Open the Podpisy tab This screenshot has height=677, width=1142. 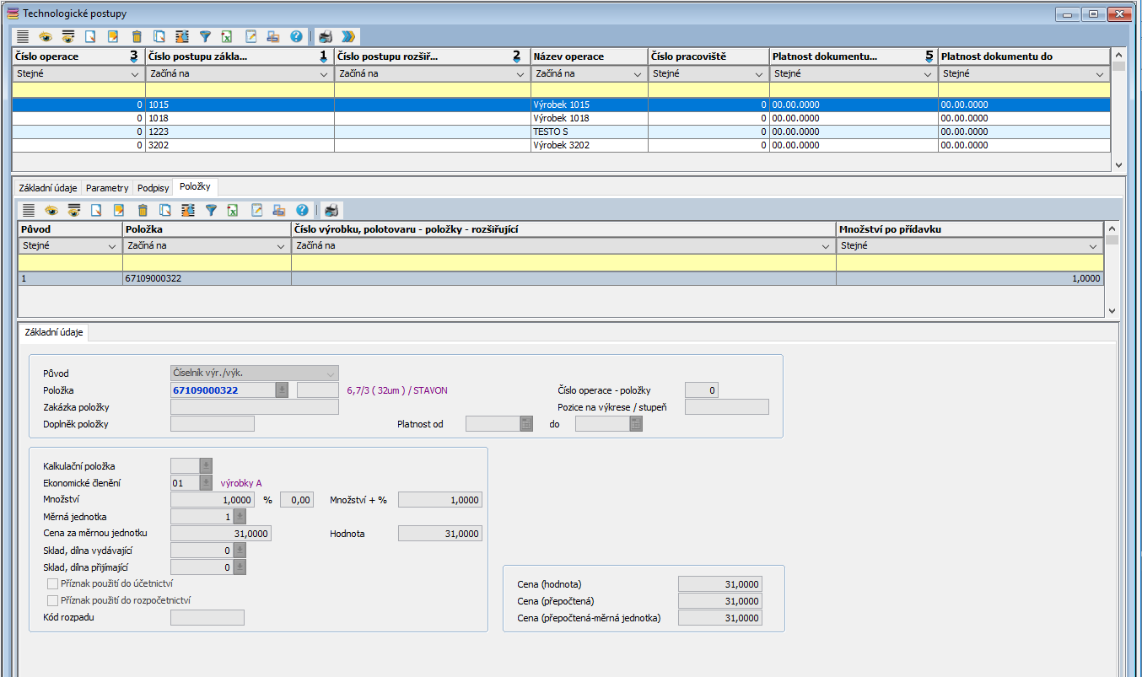[154, 188]
